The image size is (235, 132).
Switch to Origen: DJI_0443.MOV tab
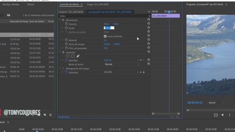pos(98,4)
